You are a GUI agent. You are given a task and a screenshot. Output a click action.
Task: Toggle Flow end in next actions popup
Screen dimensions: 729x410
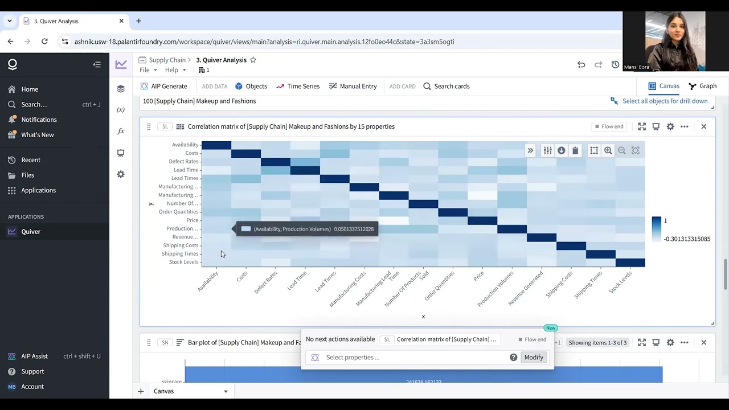click(x=532, y=339)
